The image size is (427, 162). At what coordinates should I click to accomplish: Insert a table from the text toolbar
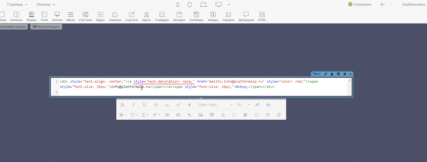click(212, 115)
